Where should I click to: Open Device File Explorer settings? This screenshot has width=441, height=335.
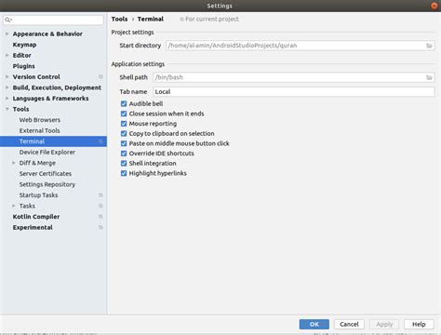pyautogui.click(x=47, y=152)
